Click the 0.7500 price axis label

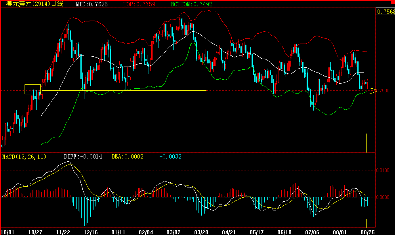coord(383,91)
